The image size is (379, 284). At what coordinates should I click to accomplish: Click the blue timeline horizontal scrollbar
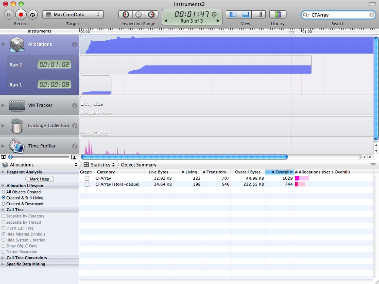point(184,157)
